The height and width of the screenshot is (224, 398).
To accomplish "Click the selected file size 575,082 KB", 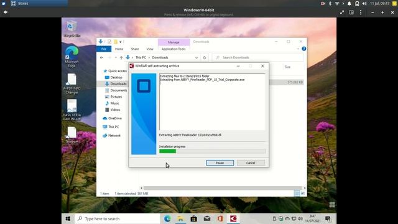I will tap(295, 82).
